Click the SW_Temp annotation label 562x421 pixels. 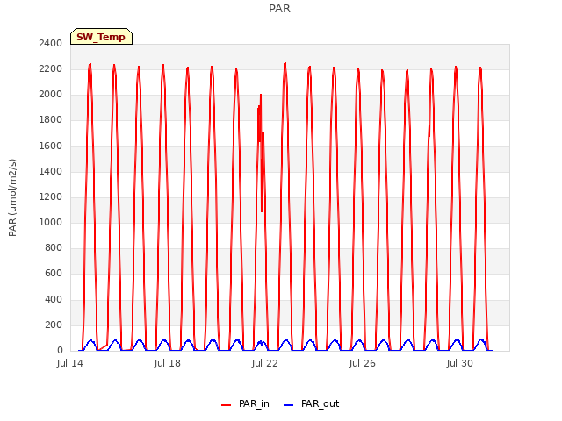(x=101, y=37)
